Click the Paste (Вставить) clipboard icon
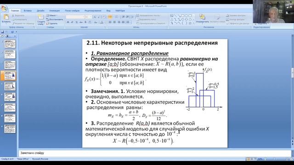The height and width of the screenshot is (165, 294). 6,17
